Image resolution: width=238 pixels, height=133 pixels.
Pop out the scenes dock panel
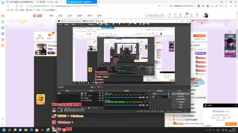coord(79,91)
